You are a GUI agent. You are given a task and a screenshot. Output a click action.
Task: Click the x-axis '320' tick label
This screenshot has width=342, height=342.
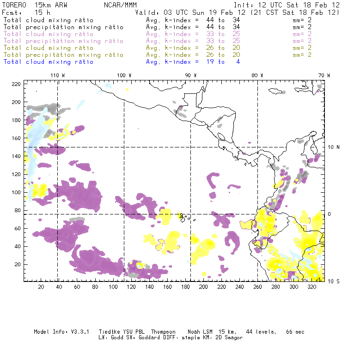[x=311, y=287]
